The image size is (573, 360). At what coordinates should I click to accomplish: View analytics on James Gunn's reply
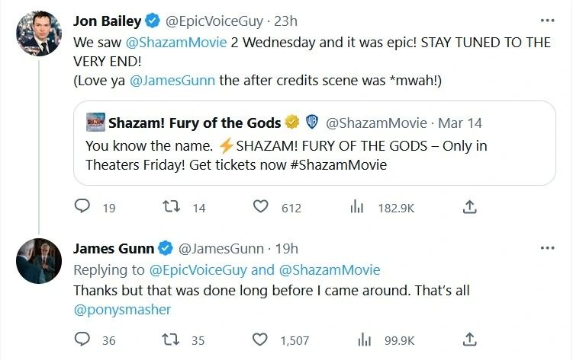tap(356, 339)
